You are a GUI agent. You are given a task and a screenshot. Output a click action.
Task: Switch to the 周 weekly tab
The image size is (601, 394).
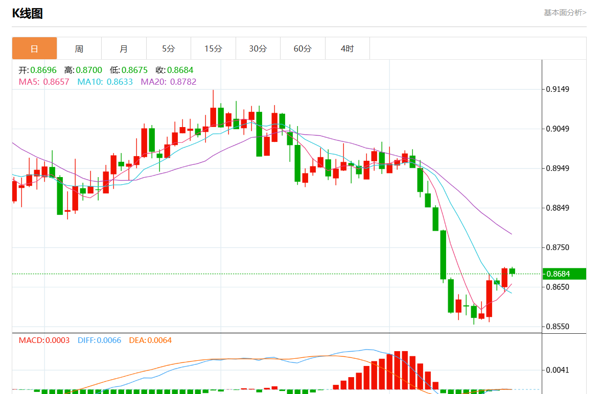tap(79, 48)
